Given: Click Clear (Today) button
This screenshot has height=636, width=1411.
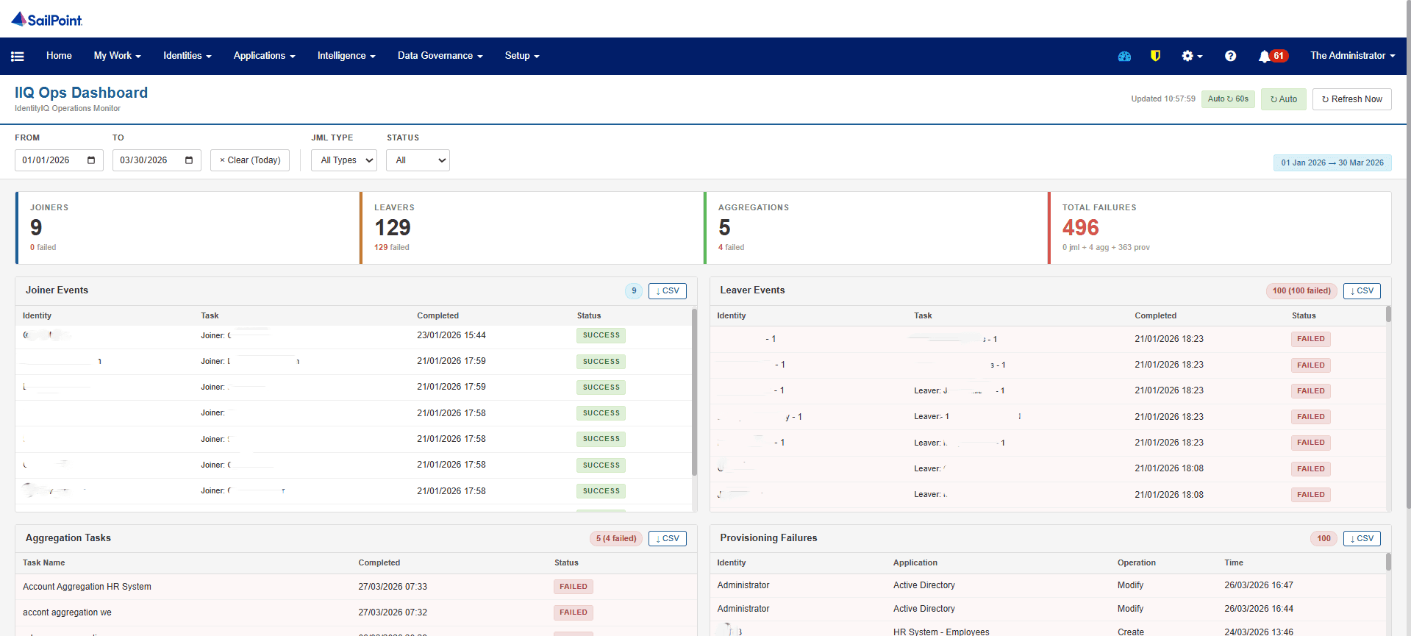Looking at the screenshot, I should 250,160.
